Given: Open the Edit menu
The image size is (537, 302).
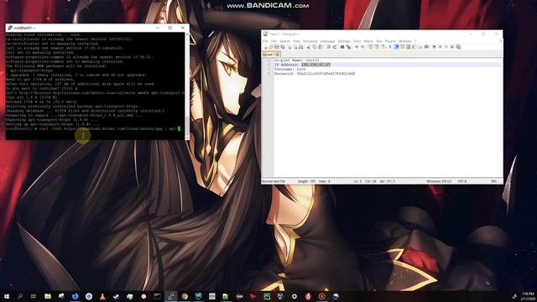Looking at the screenshot, I should click(x=274, y=41).
